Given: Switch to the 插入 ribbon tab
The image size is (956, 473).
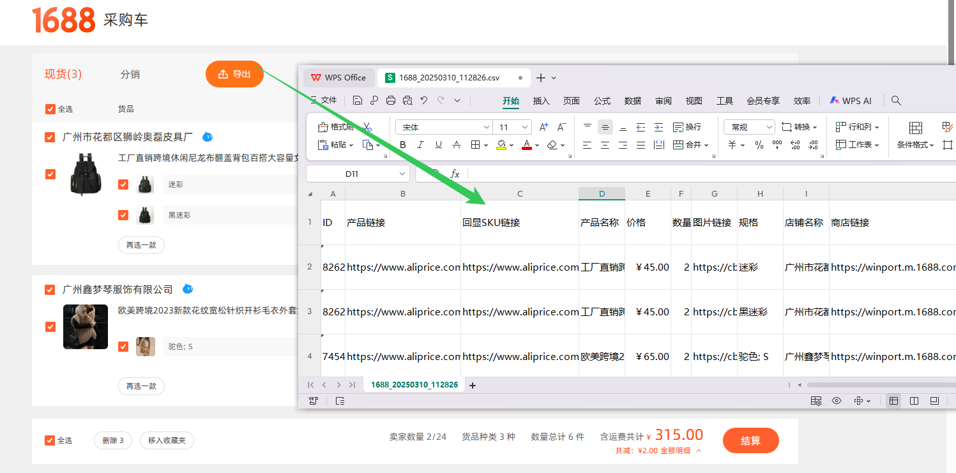Looking at the screenshot, I should click(541, 101).
